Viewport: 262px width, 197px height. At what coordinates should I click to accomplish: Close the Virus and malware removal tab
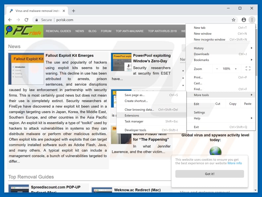pyautogui.click(x=64, y=11)
